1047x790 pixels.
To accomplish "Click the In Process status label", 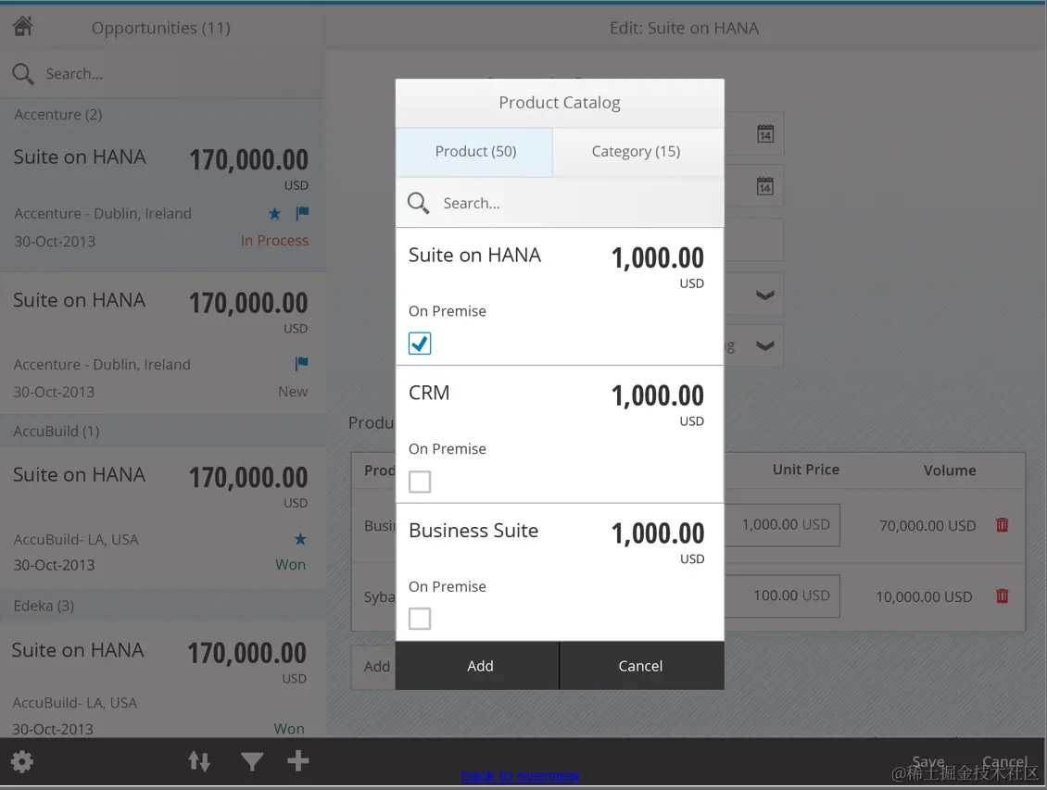I will click(274, 241).
